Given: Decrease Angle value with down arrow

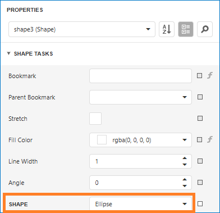Looking at the screenshot, I should pos(185,186).
